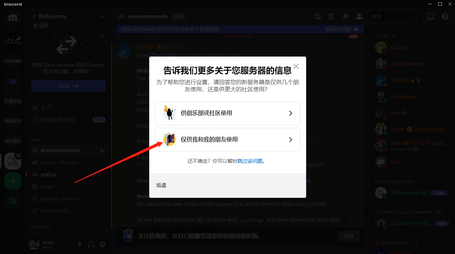The height and width of the screenshot is (254, 455).
Task: Open the Help question mark icon
Action: [445, 16]
